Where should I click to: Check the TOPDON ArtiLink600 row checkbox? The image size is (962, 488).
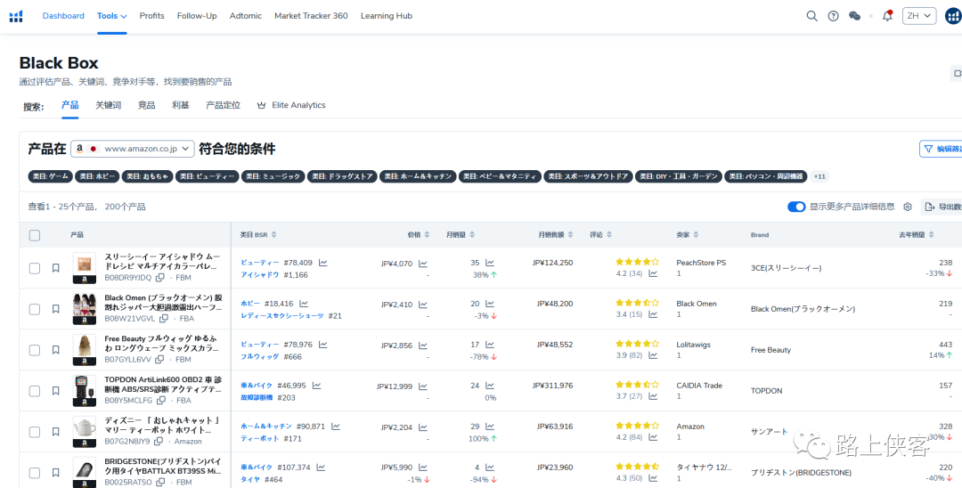coord(35,391)
